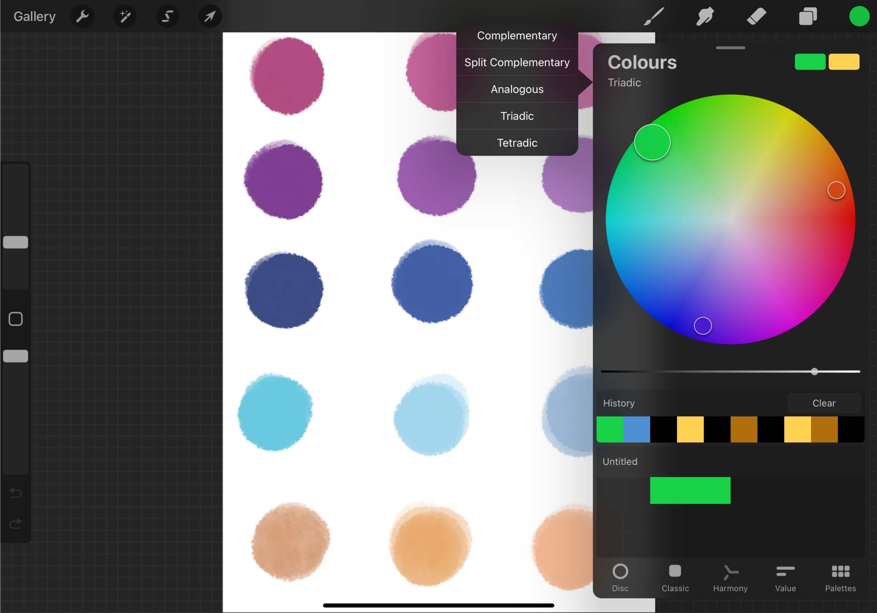Select the Smudge tool

pyautogui.click(x=705, y=16)
